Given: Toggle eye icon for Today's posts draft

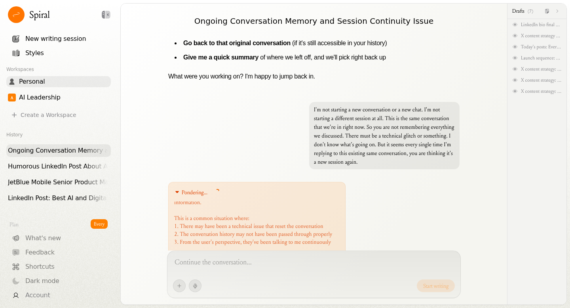Looking at the screenshot, I should click(515, 47).
